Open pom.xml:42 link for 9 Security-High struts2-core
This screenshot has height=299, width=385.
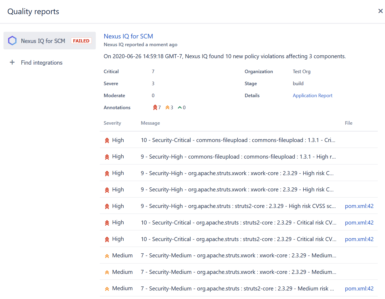tap(359, 206)
